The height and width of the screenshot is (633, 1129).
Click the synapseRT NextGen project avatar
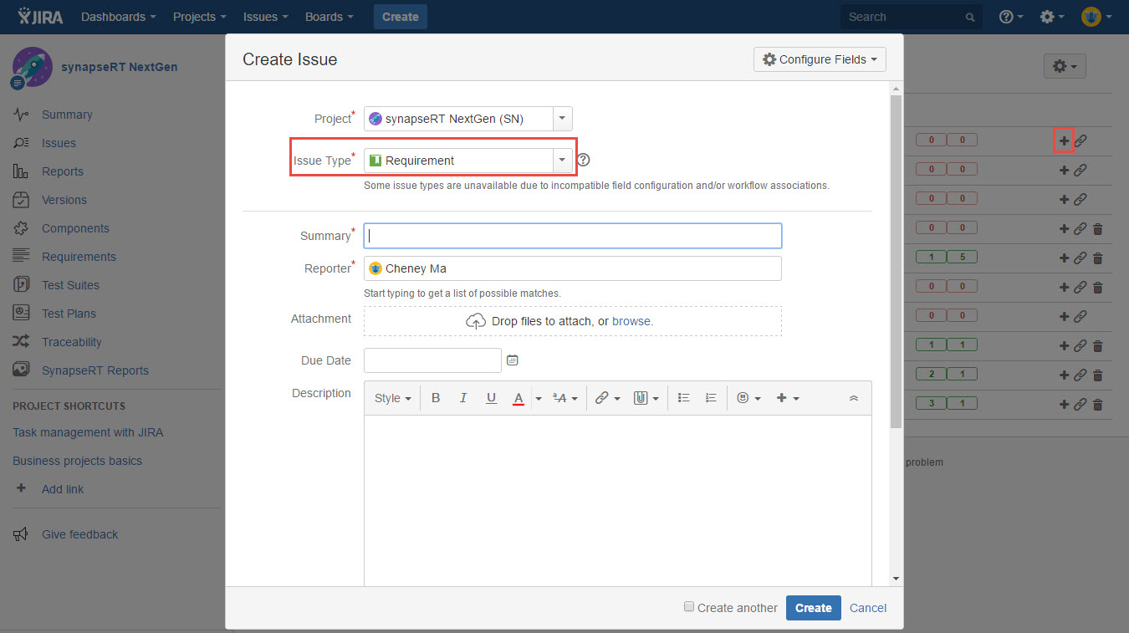tap(32, 67)
